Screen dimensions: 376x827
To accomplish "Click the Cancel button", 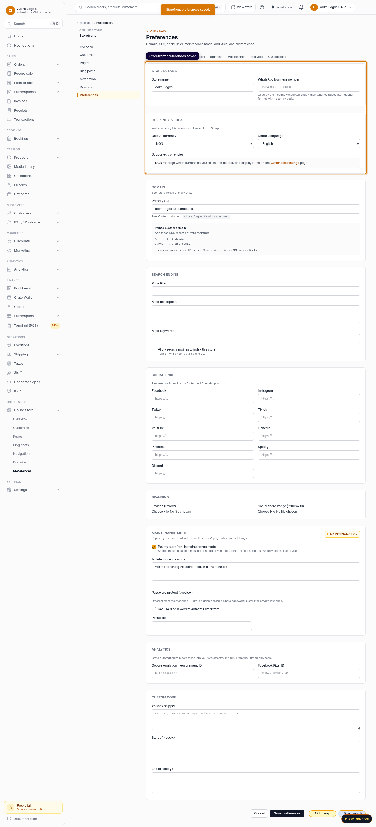I will point(259,813).
